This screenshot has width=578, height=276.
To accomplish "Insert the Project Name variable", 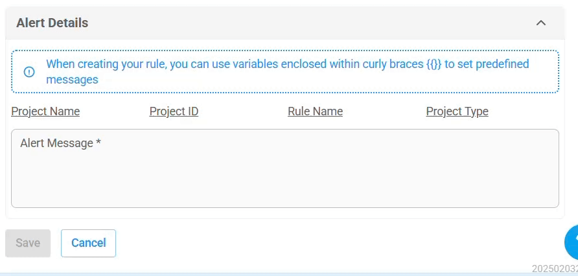I will click(x=45, y=111).
